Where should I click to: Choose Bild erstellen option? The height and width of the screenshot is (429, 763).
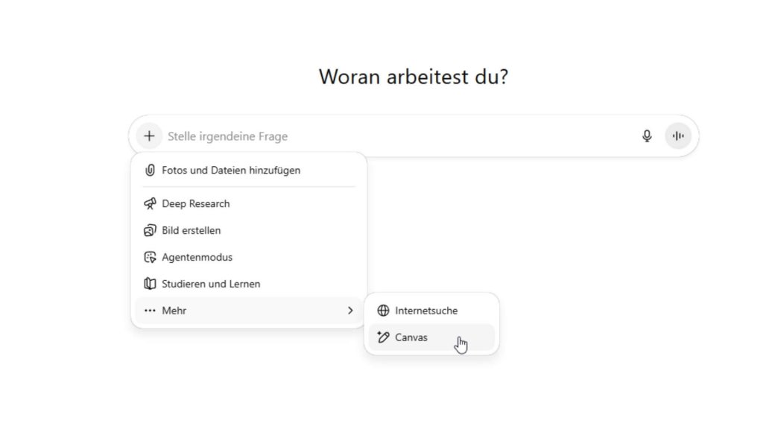(191, 230)
